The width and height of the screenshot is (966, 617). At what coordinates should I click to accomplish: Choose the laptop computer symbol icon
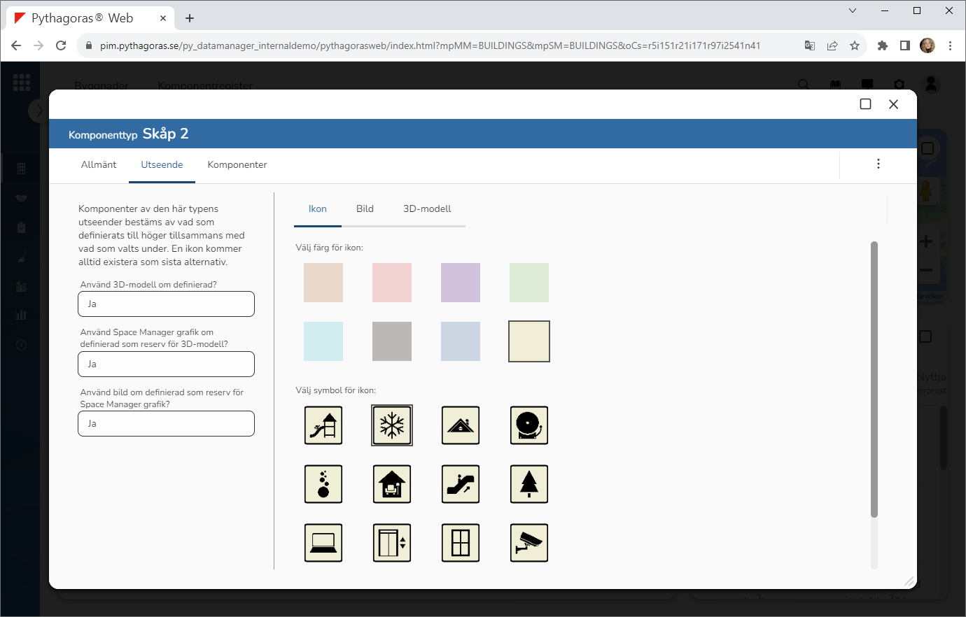point(323,543)
